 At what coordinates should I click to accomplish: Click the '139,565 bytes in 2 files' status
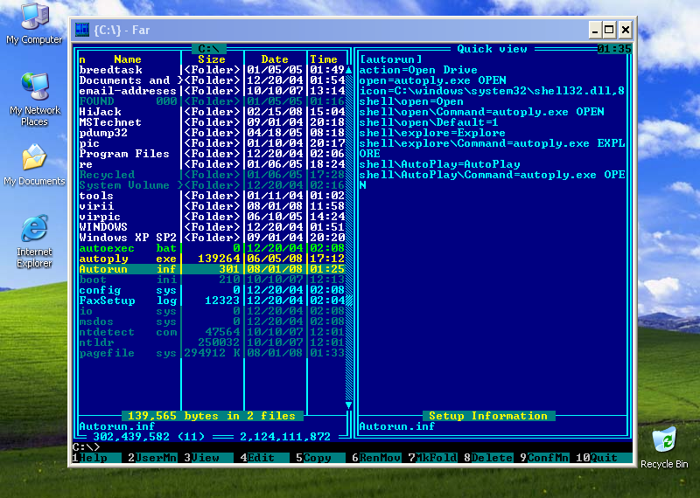(x=212, y=416)
